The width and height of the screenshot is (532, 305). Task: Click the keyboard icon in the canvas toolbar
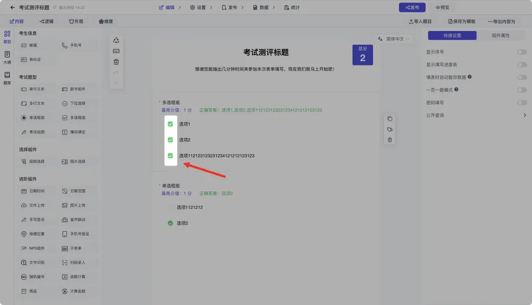(116, 51)
